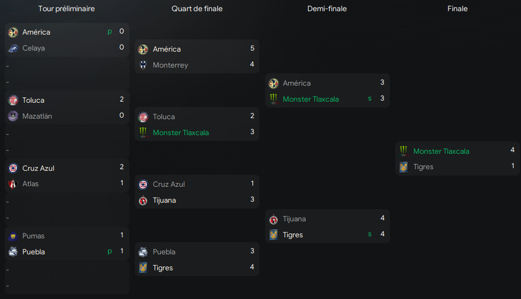Image resolution: width=521 pixels, height=299 pixels.
Task: Select Tijuana crest in the Demi-finale match
Action: click(x=273, y=219)
